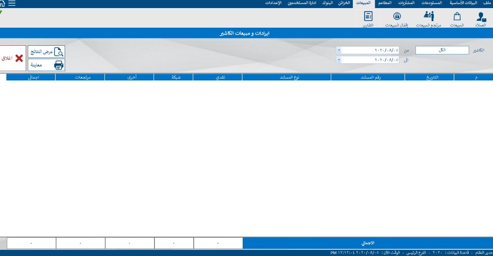Click the Cashier (الكاشير) selection field
Screen dimensions: 493x256
pyautogui.click(x=442, y=50)
